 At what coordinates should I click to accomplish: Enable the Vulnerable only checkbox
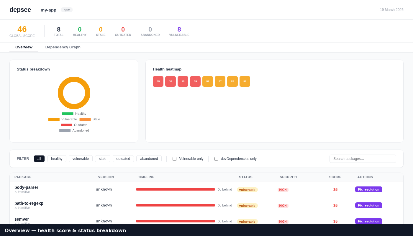click(174, 159)
